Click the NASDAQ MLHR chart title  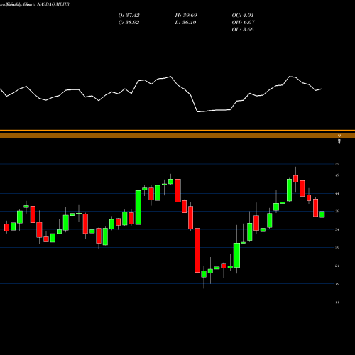pos(35,4)
